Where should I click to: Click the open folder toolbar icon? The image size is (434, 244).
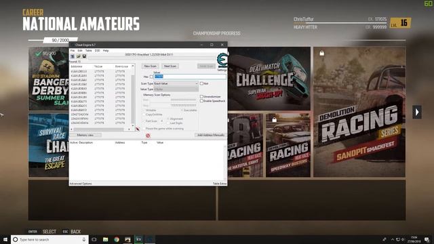point(79,56)
